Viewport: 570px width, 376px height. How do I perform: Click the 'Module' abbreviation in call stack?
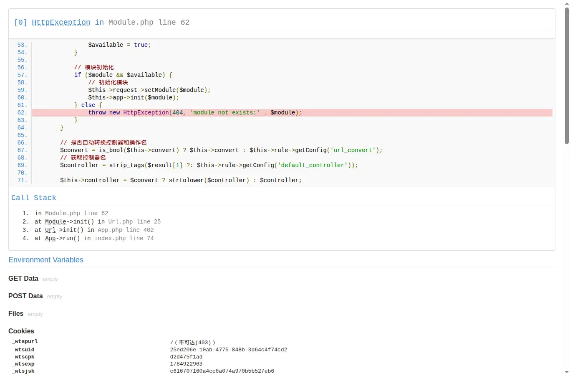tap(55, 221)
